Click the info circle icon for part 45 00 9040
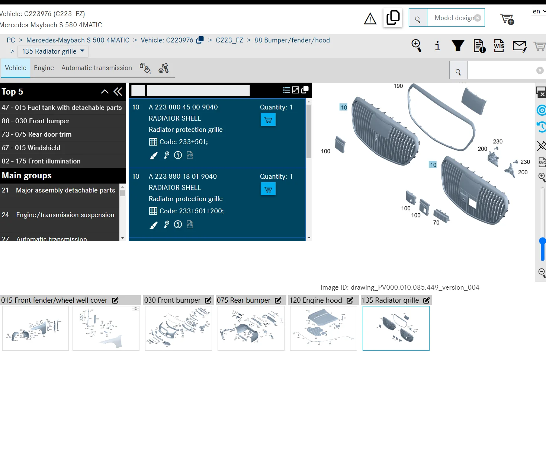546x449 pixels. pos(178,155)
